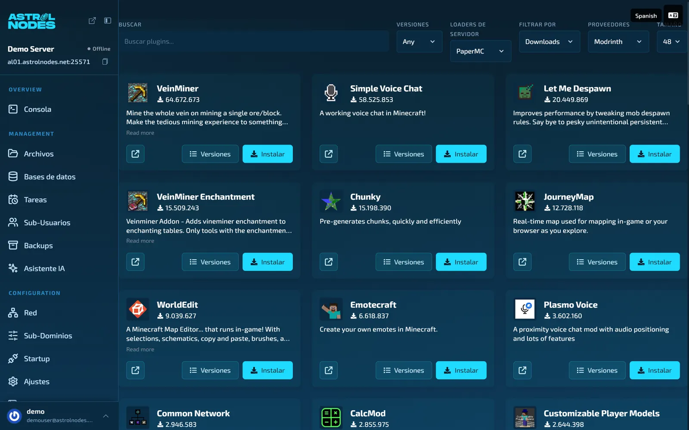
Task: Expand demo user account menu
Action: click(x=106, y=416)
